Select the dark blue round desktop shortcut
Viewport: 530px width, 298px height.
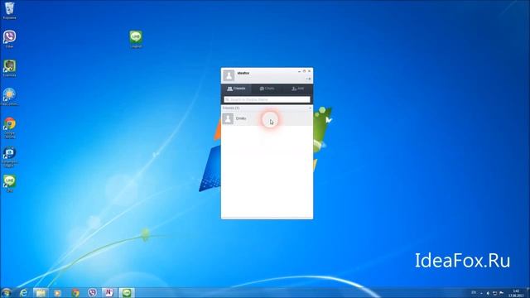(x=9, y=156)
